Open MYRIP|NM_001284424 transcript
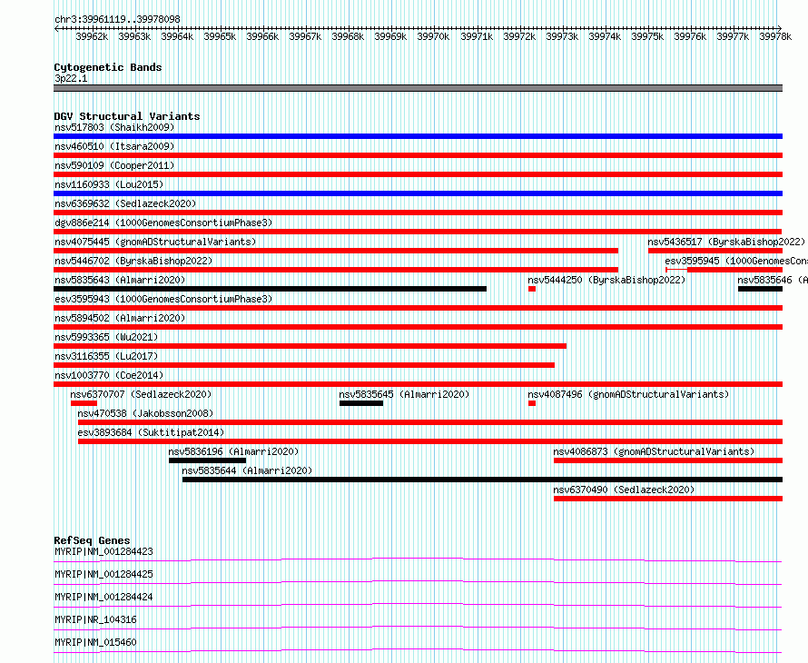Image resolution: width=808 pixels, height=663 pixels. 104,597
